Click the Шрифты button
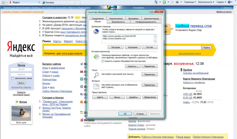237x139 pixels. [x=133, y=97]
